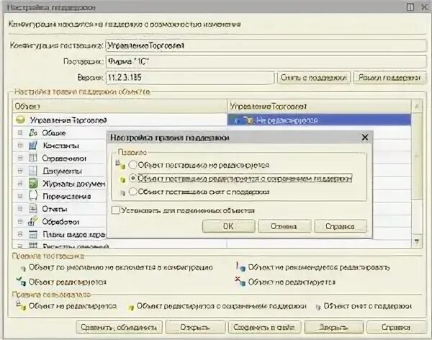Click the version field 11.2.3.185

(190, 78)
